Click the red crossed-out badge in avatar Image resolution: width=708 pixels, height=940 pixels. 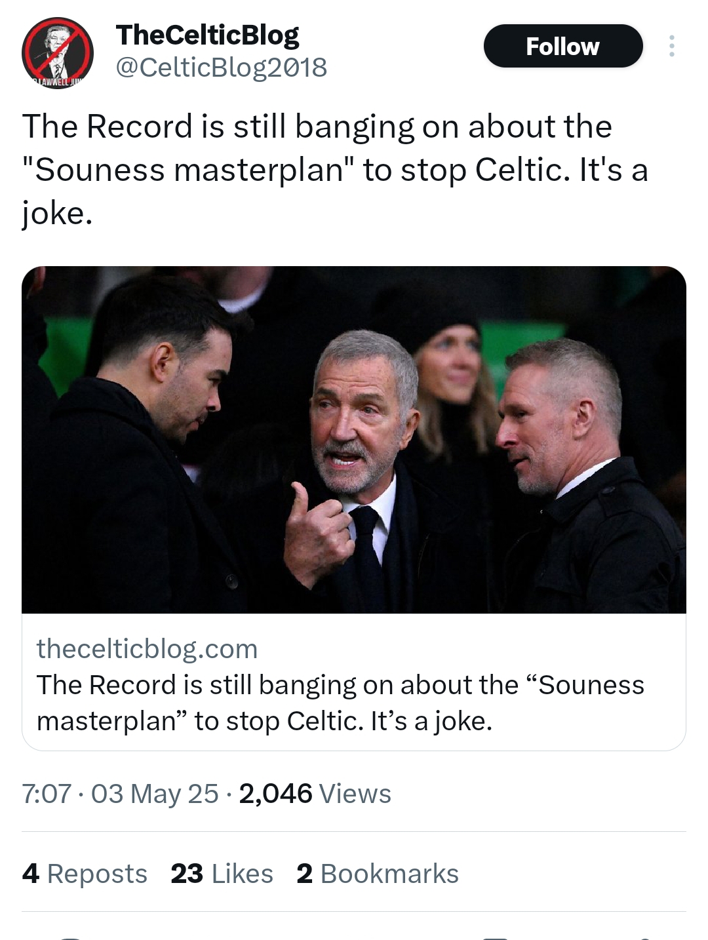coord(58,50)
